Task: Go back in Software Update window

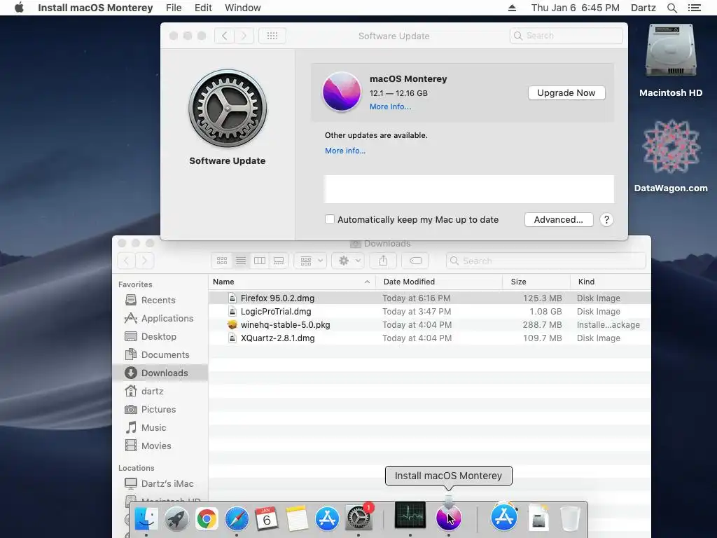Action: (224, 36)
